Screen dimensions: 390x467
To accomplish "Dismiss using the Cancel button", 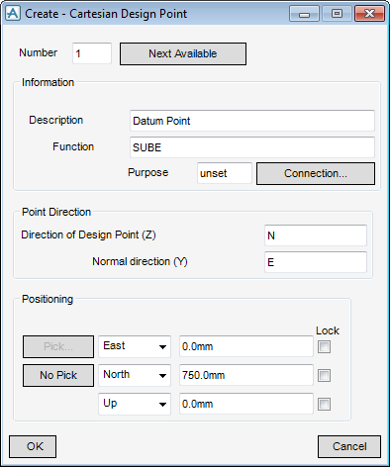I will click(349, 446).
